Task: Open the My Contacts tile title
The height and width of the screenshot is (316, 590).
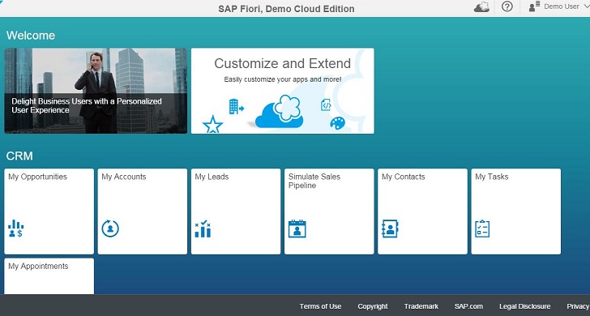Action: pos(404,177)
